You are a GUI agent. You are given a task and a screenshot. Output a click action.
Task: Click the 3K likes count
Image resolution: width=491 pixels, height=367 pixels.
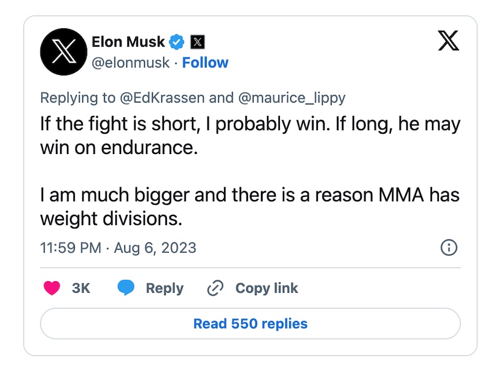coord(81,288)
